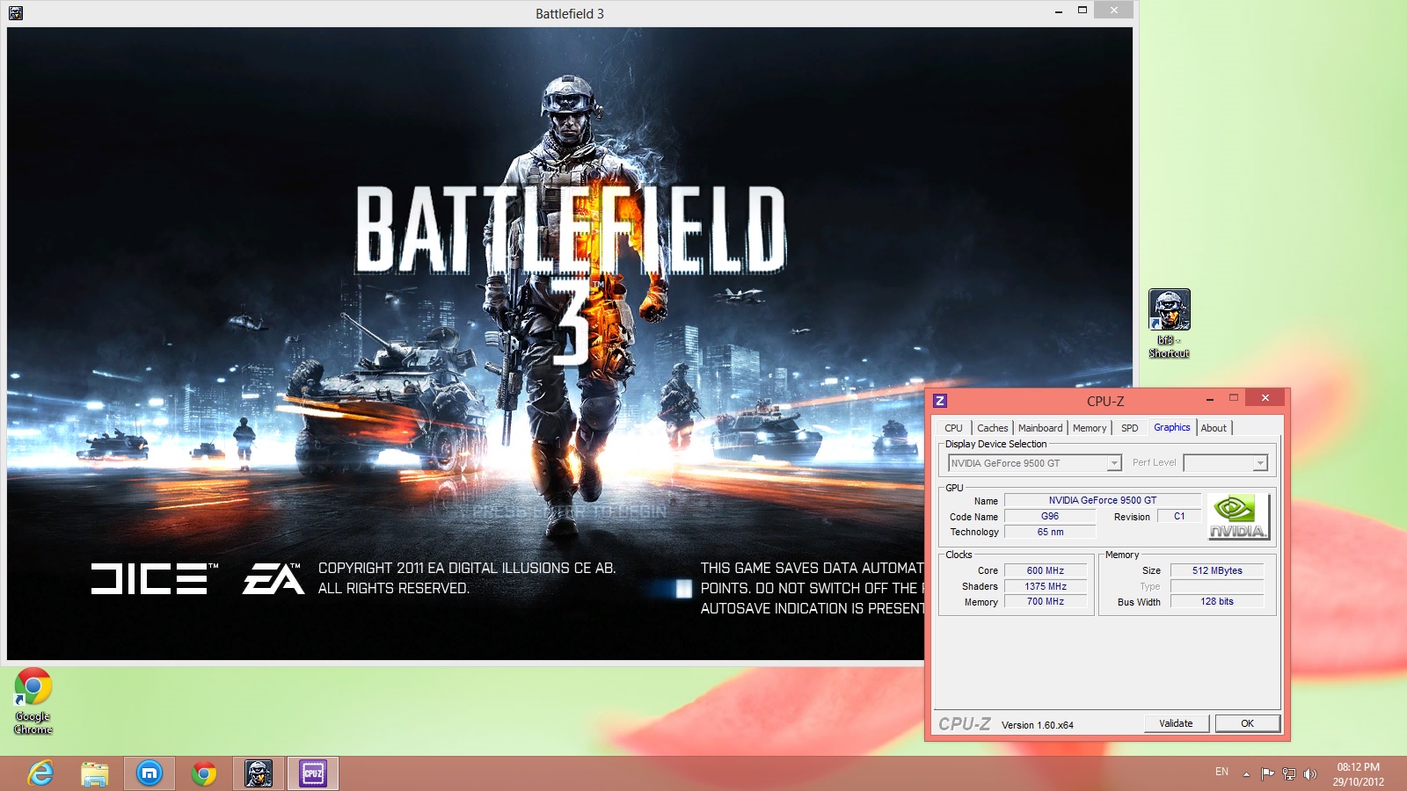Click the DICE logo in Battlefield 3
1407x791 pixels.
(155, 578)
